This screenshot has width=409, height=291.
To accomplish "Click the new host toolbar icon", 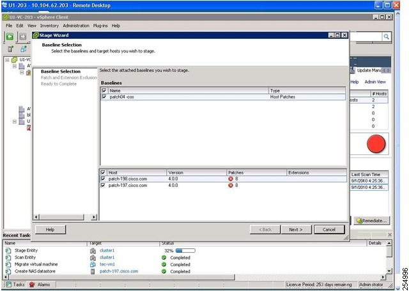I will click(x=10, y=48).
